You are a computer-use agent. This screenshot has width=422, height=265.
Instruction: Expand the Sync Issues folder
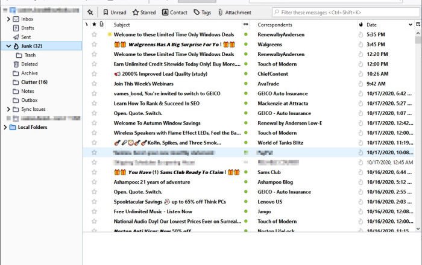[8, 109]
